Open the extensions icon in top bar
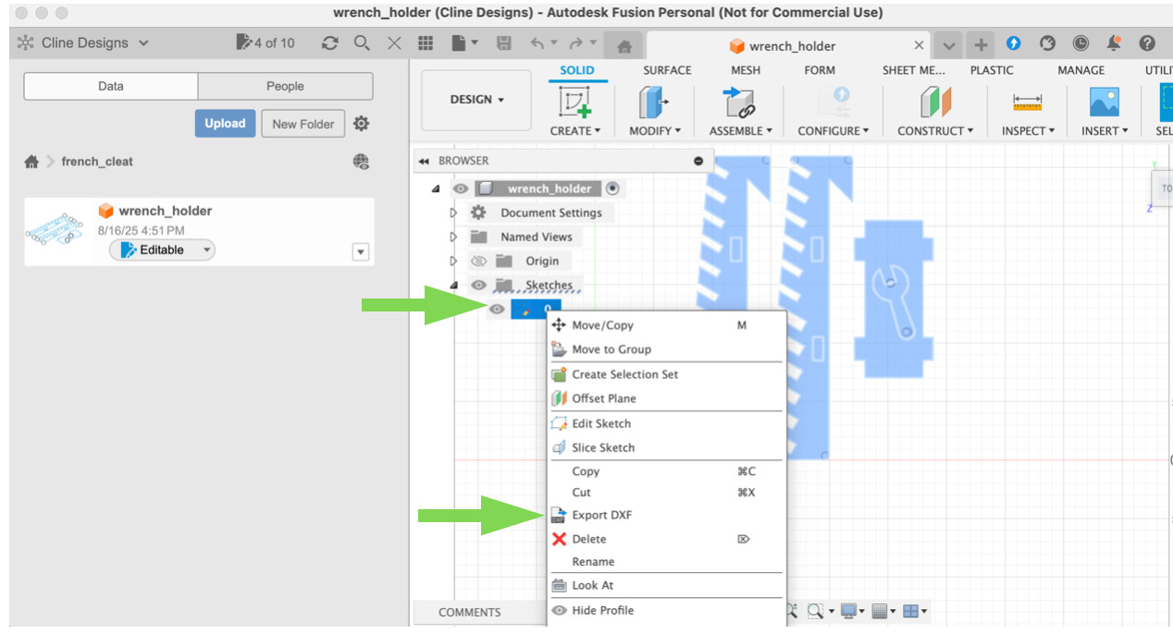Screen dimensions: 1173x634 point(1014,43)
